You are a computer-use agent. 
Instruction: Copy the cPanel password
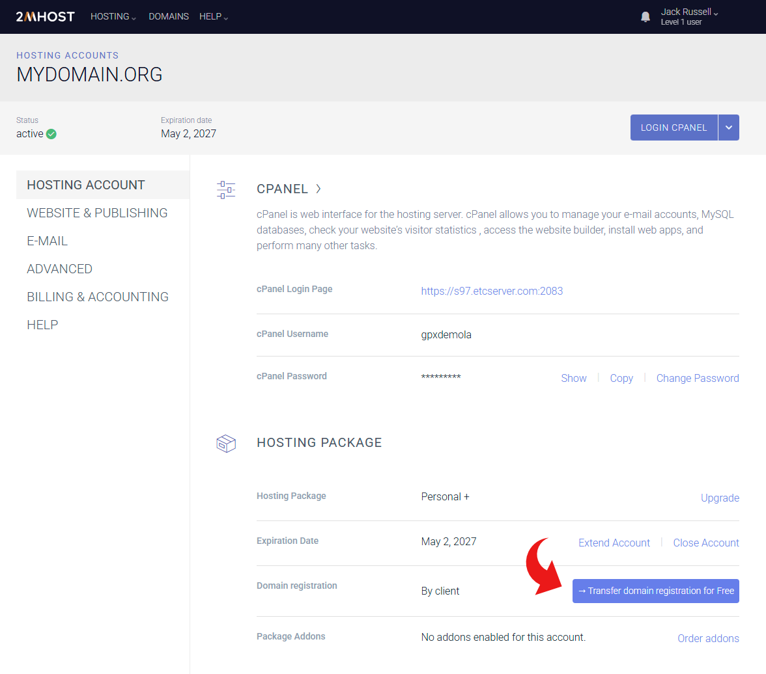pos(621,378)
